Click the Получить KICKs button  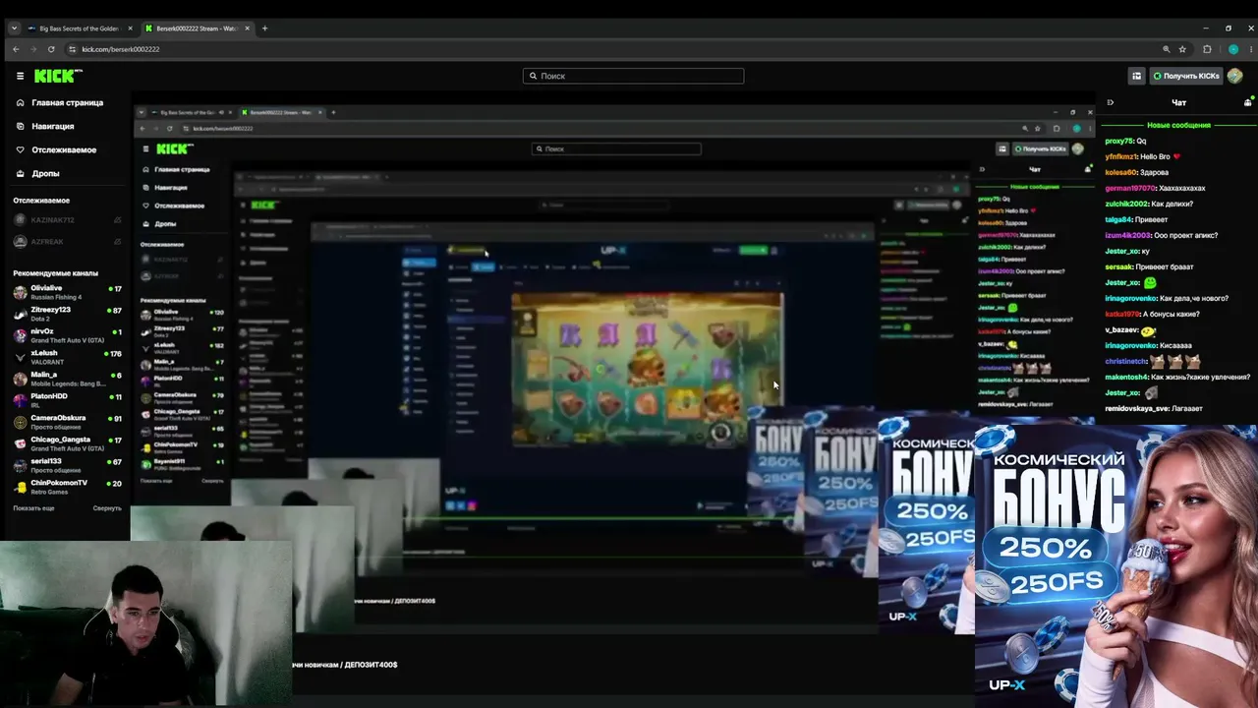[x=1186, y=76]
